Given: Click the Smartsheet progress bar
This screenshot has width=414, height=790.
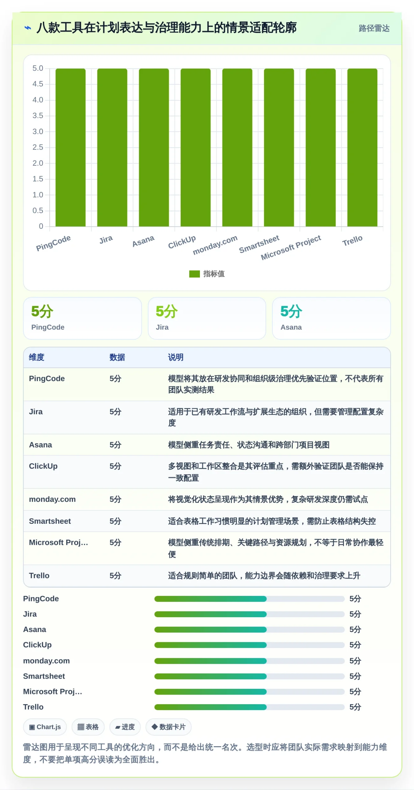Looking at the screenshot, I should point(249,676).
